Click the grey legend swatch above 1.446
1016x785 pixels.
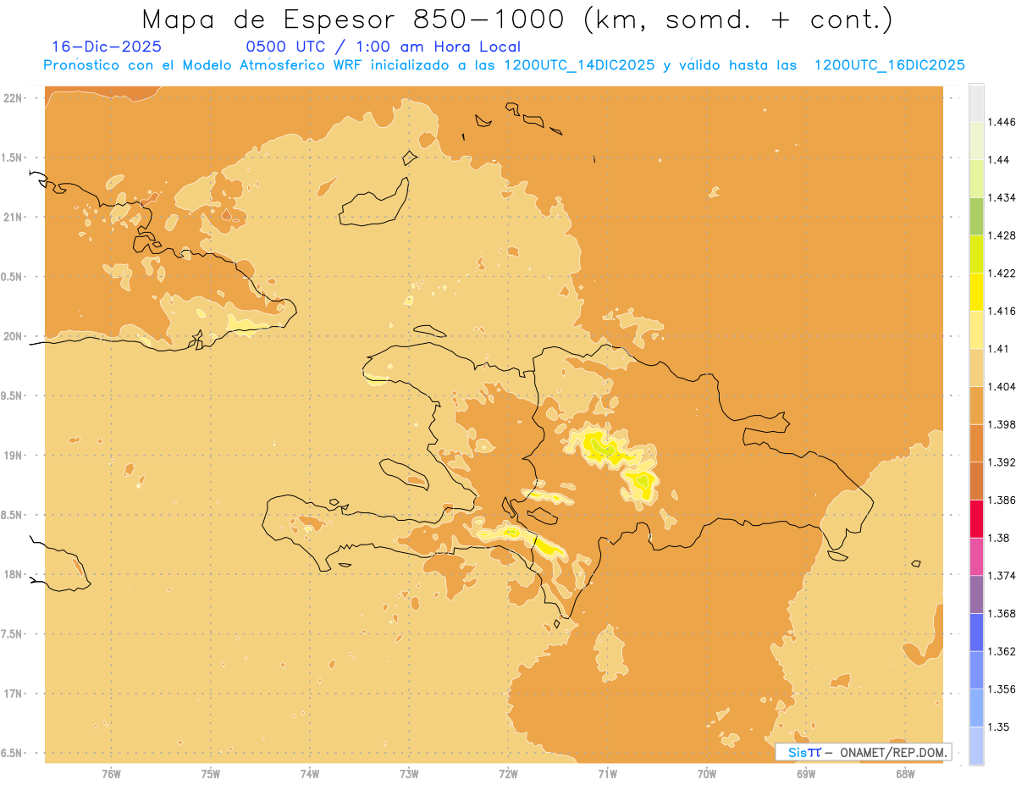976,102
